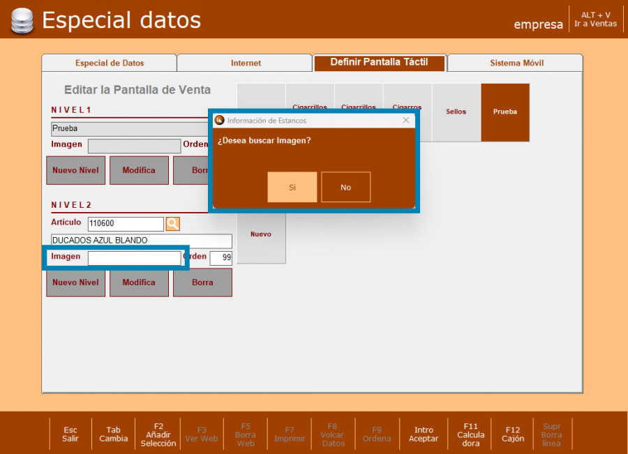Click the article search magnifier icon
The width and height of the screenshot is (628, 454).
pyautogui.click(x=173, y=224)
